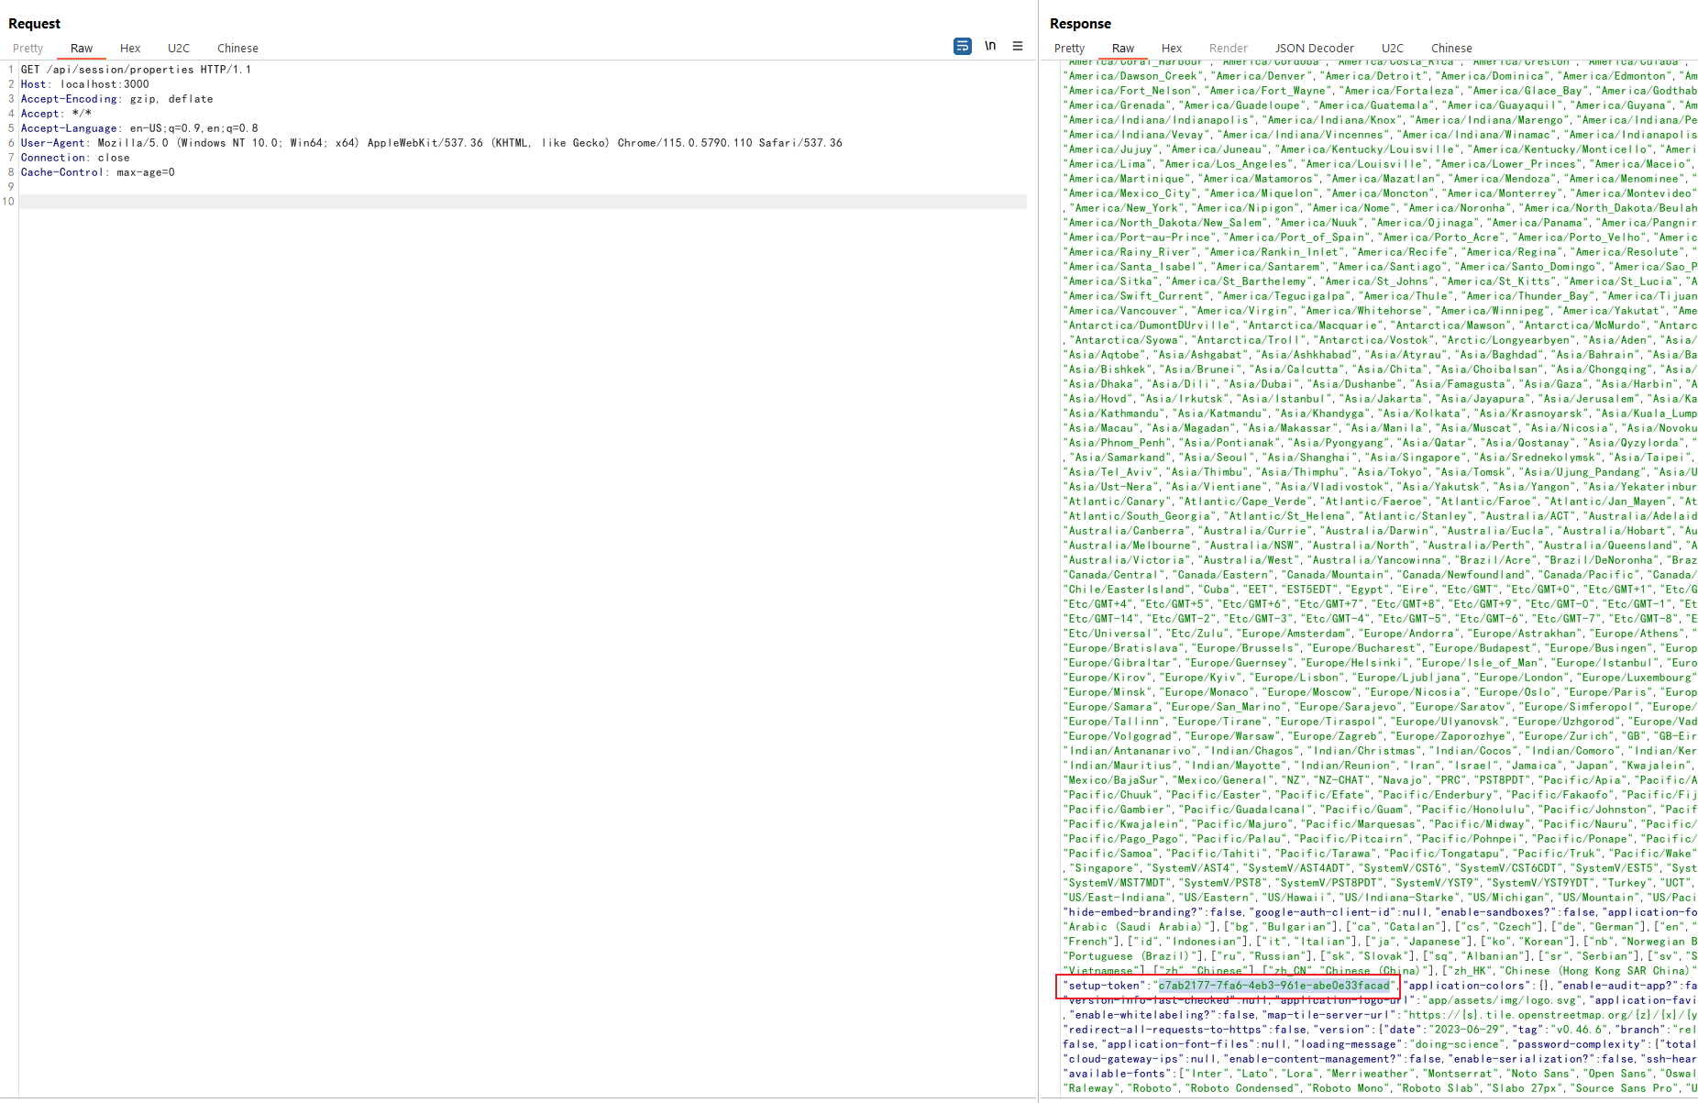The height and width of the screenshot is (1103, 1698).
Task: Click the highlighted setup-token value in response
Action: (1273, 986)
